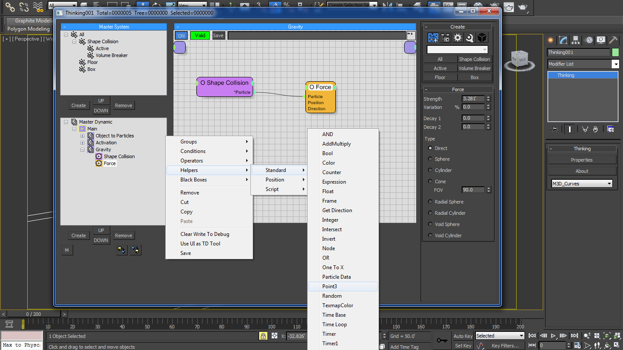This screenshot has height=350, width=623.
Task: Collapse the Gravity dynamic set
Action: tap(82, 150)
